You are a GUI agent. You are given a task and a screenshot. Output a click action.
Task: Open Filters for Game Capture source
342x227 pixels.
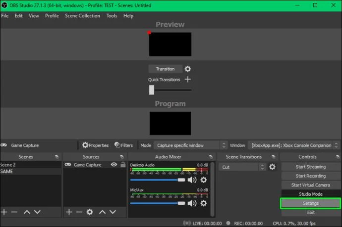[123, 145]
